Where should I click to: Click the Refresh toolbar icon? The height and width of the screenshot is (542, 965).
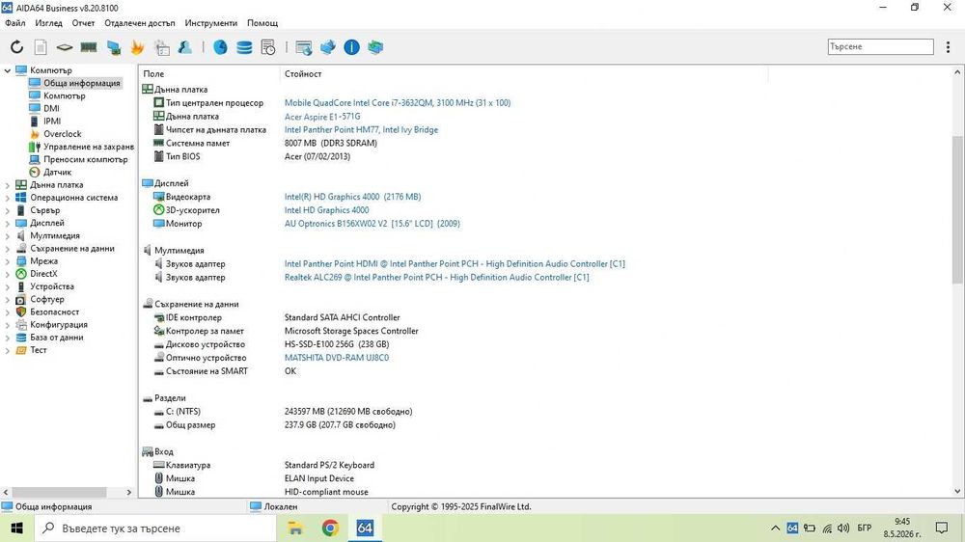16,46
